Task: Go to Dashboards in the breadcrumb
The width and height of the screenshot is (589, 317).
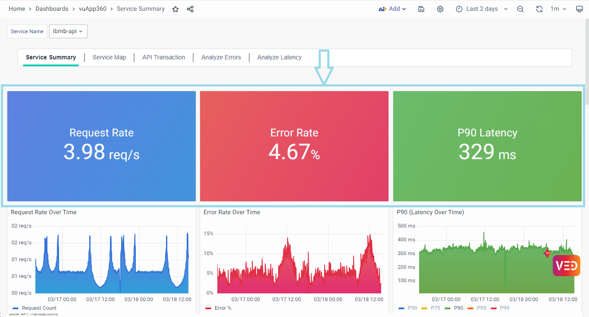Action: pos(52,9)
